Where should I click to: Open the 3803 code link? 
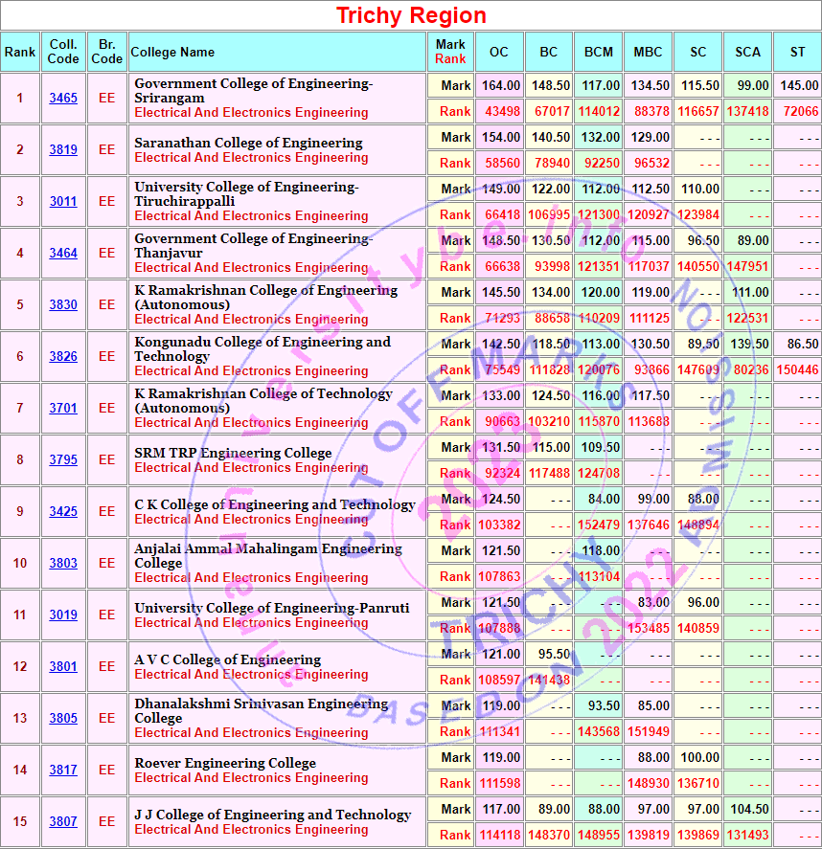coord(63,564)
